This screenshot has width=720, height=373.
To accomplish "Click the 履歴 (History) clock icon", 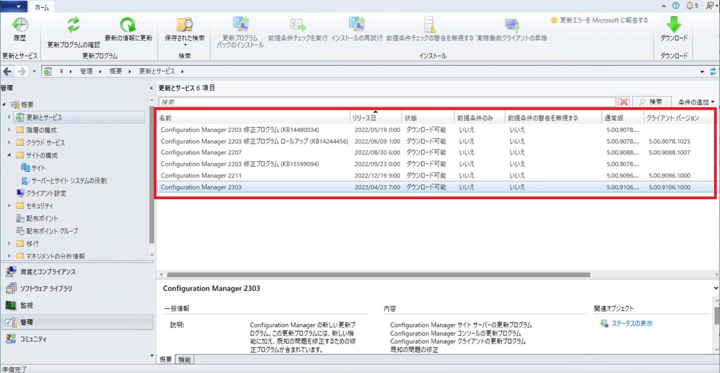I will pyautogui.click(x=20, y=25).
